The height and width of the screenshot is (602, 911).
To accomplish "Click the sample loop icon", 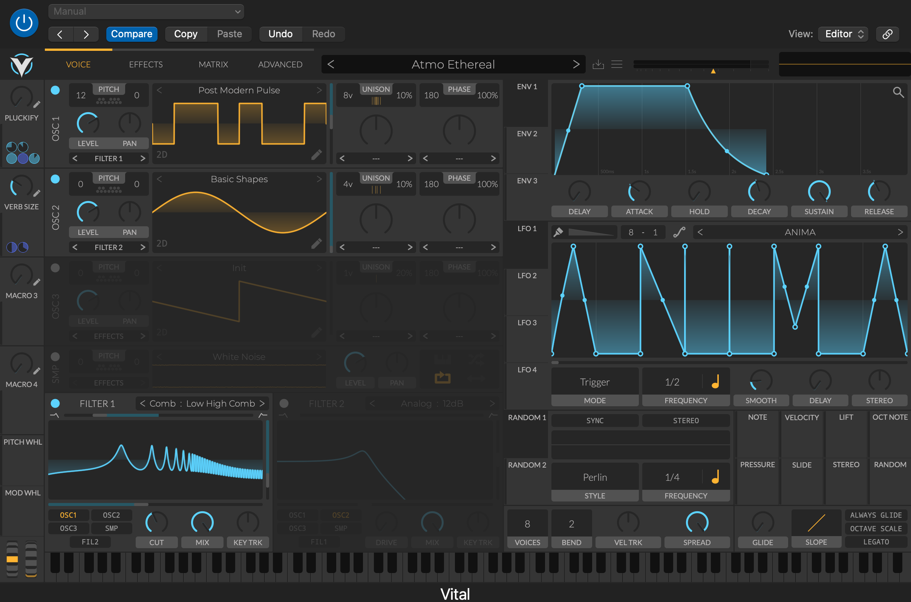I will coord(442,377).
